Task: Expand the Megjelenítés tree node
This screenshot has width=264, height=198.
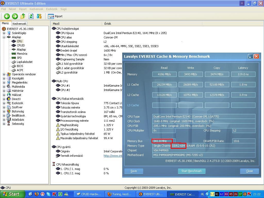Action: [x=4, y=82]
